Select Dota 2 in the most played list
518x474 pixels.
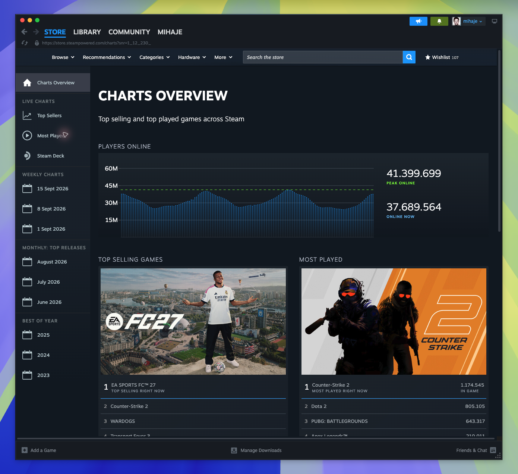pos(394,406)
